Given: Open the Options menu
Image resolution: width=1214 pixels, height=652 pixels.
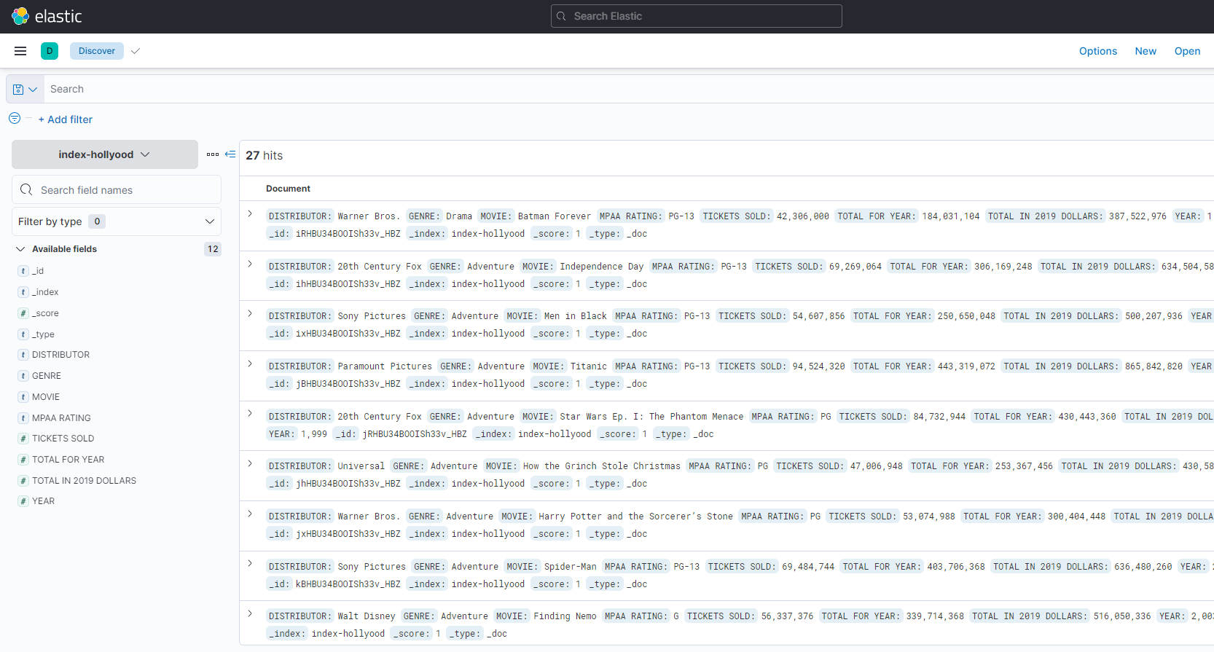Looking at the screenshot, I should click(1097, 51).
